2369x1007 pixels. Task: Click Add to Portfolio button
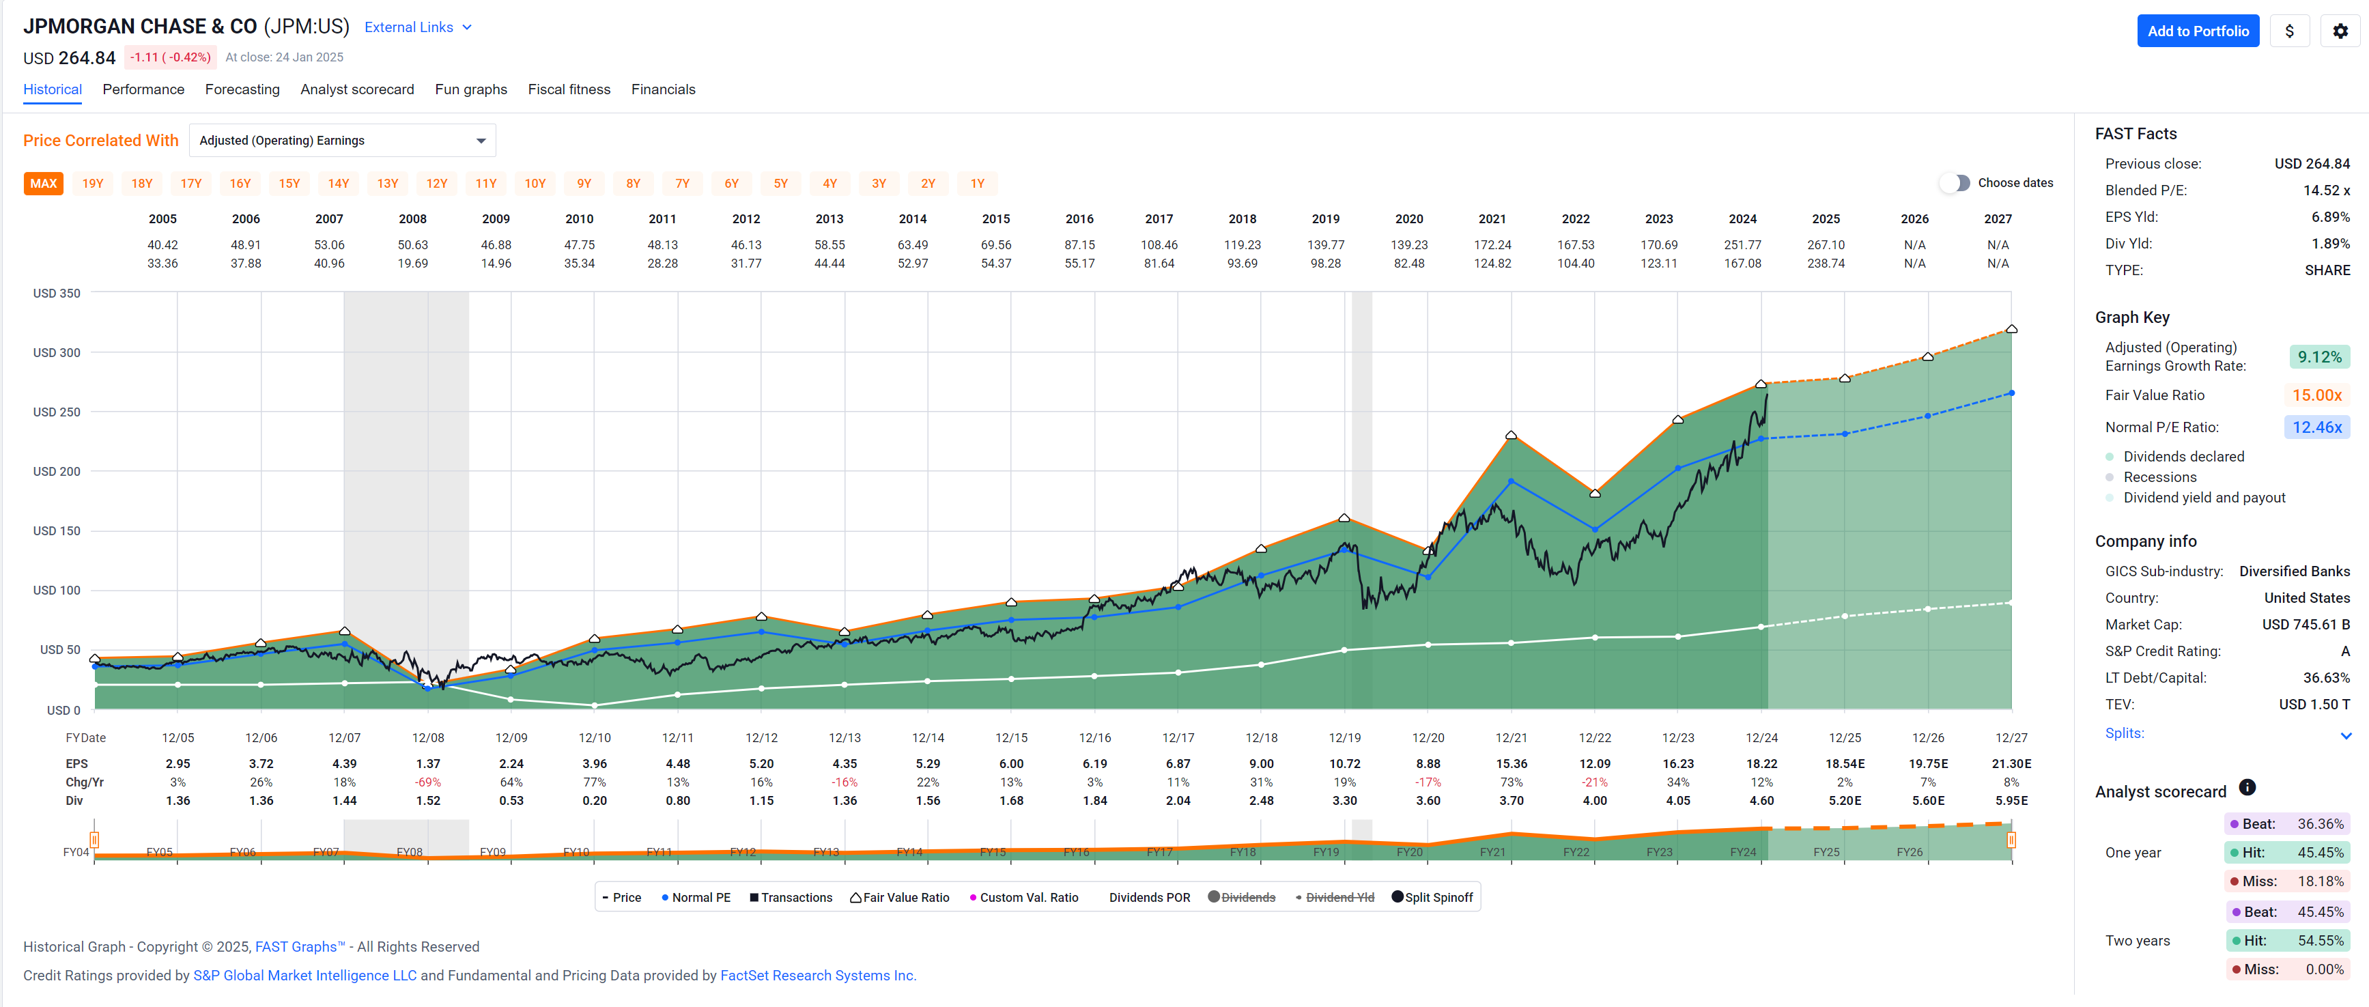(x=2197, y=31)
